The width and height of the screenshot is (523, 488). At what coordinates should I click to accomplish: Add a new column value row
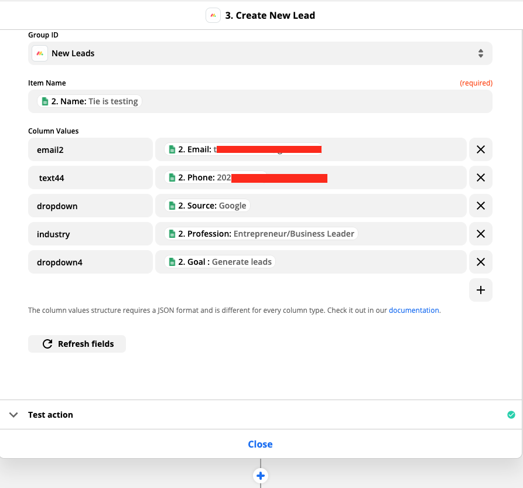click(x=480, y=290)
